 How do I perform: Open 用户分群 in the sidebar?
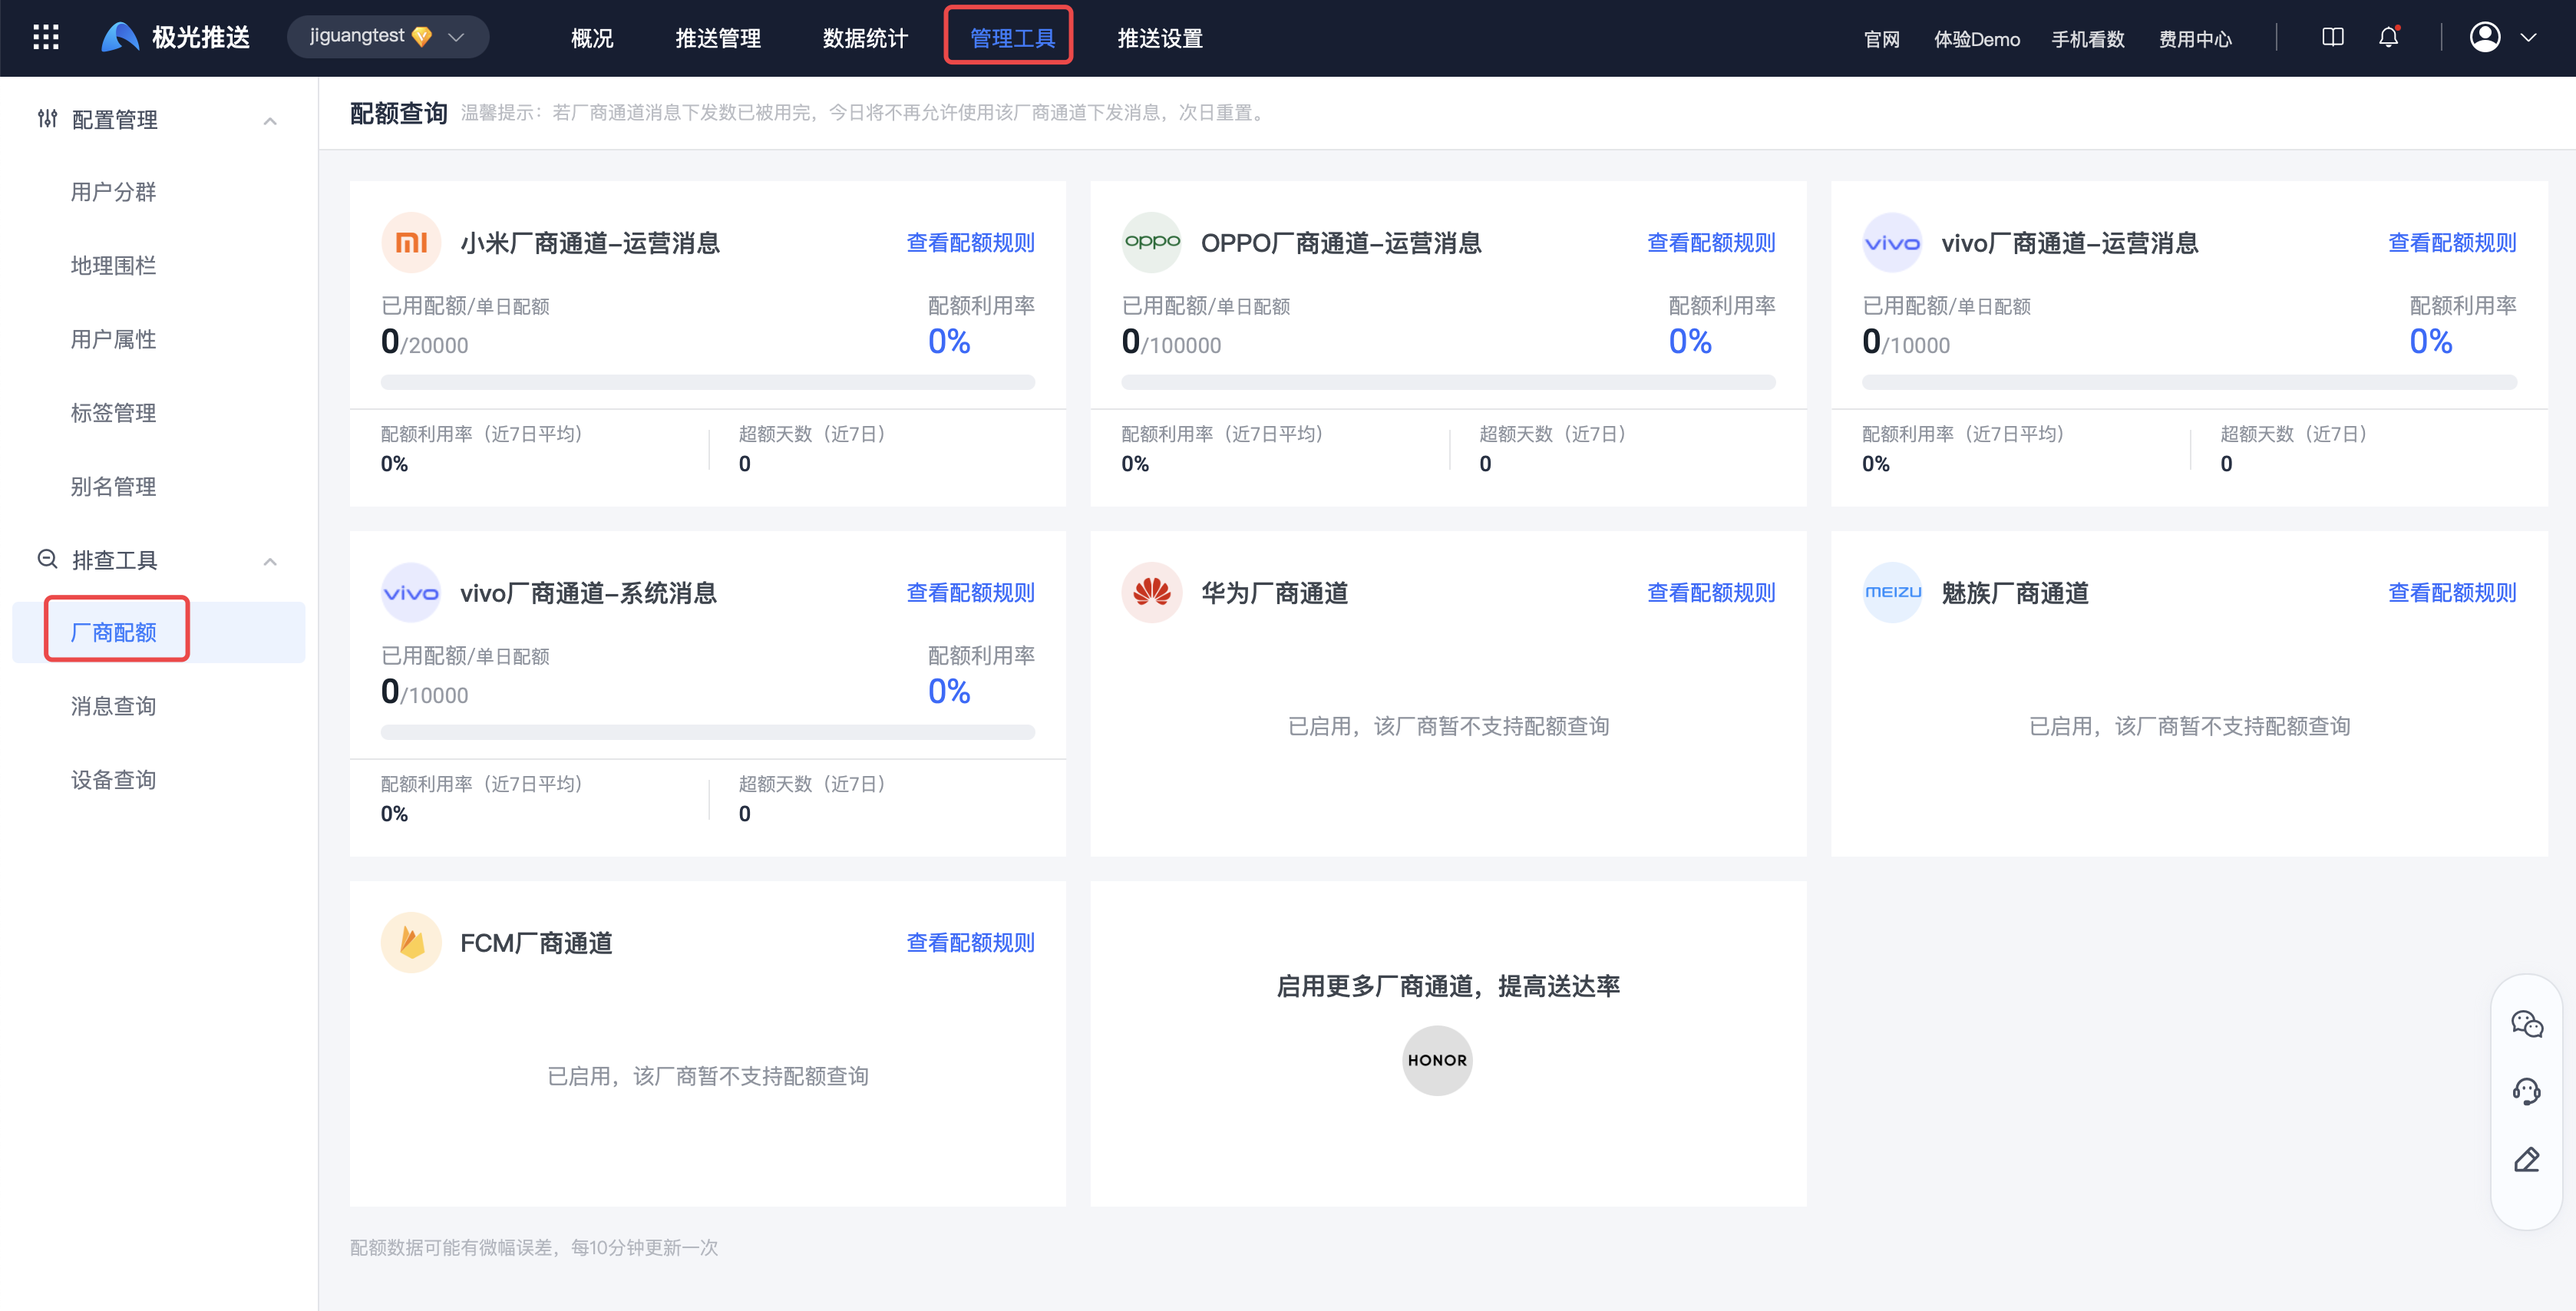(113, 192)
